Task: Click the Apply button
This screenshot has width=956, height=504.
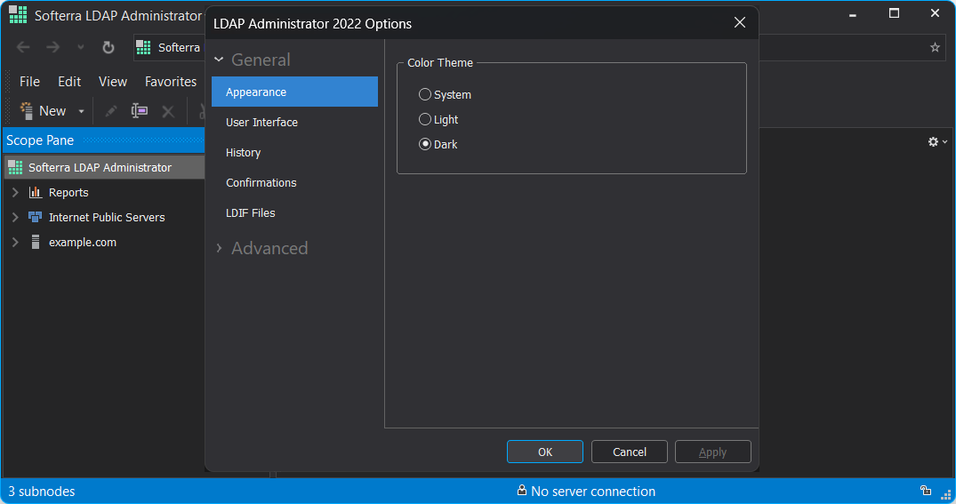Action: tap(712, 452)
